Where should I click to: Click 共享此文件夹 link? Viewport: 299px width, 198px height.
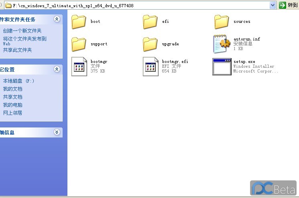click(x=17, y=50)
